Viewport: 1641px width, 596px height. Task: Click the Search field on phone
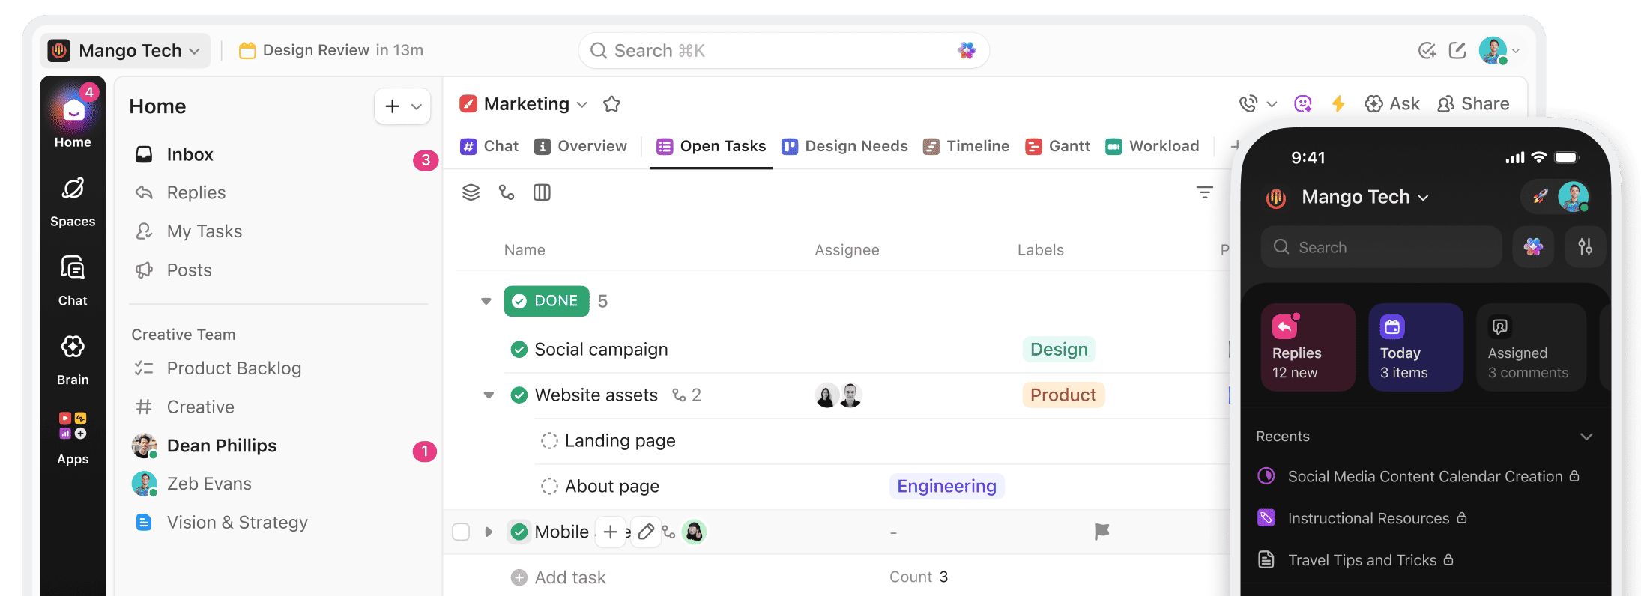pyautogui.click(x=1382, y=247)
